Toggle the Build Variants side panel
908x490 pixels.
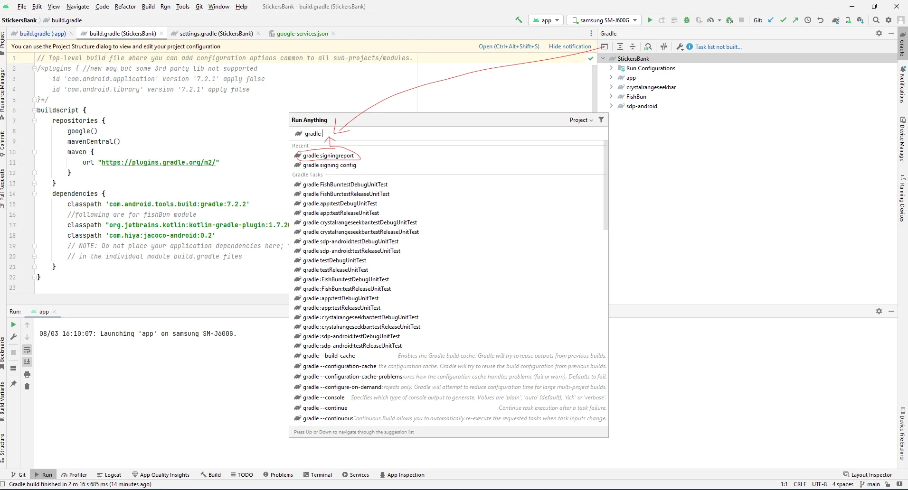(x=2, y=402)
